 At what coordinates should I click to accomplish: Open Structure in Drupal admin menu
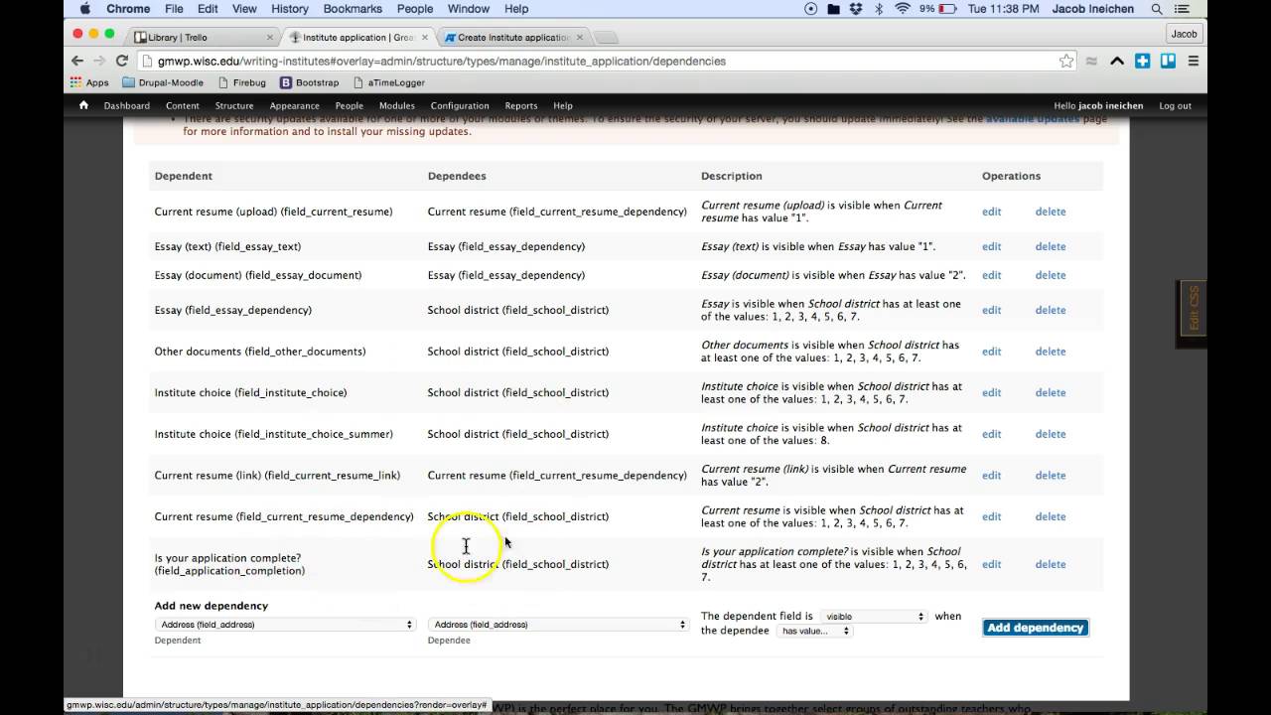(x=234, y=105)
